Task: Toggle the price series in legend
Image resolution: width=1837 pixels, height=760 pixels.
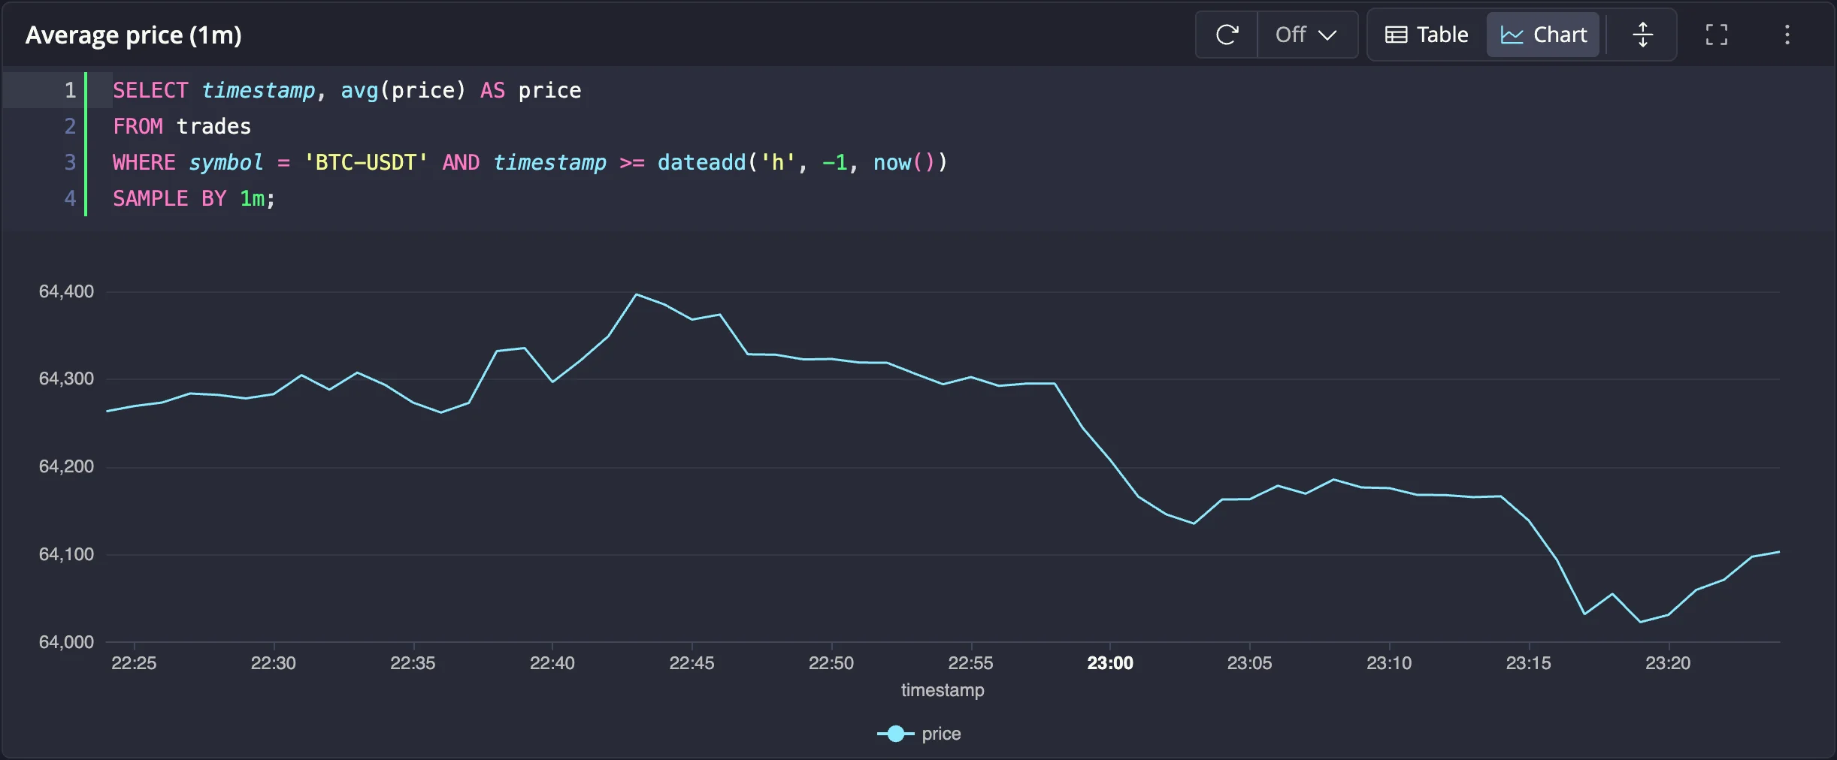Action: [919, 734]
